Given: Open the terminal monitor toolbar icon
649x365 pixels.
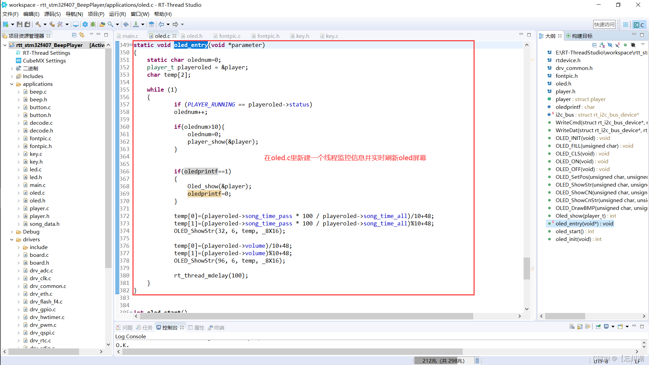Looking at the screenshot, I should click(76, 24).
